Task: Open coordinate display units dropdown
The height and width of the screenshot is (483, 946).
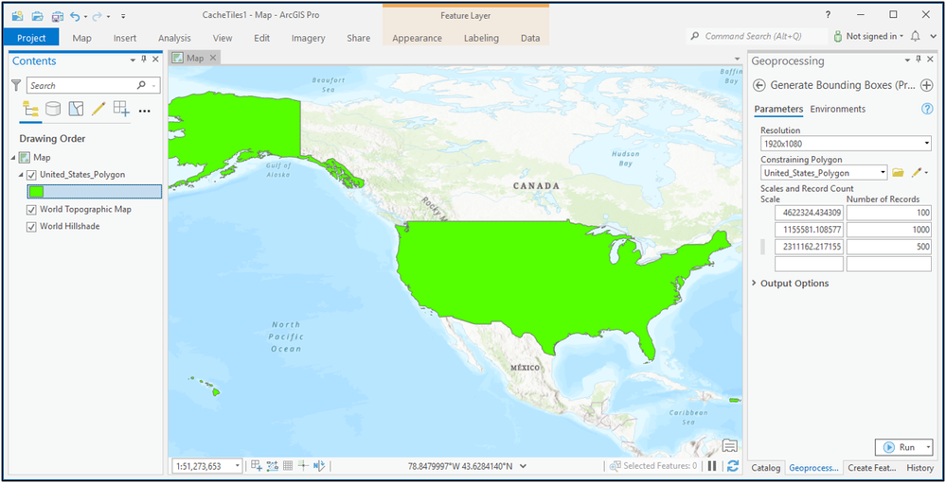Action: (523, 466)
